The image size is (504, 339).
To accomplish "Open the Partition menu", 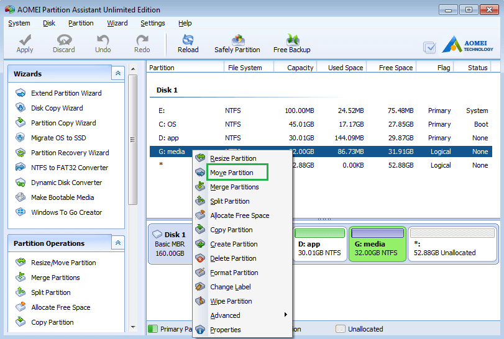I will pyautogui.click(x=81, y=23).
